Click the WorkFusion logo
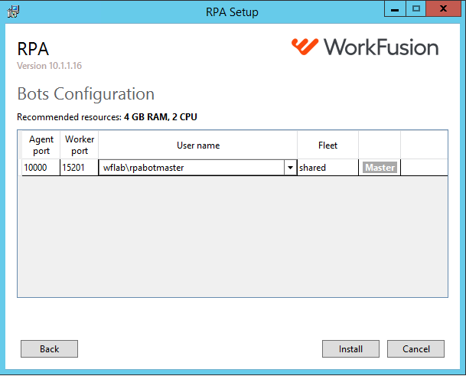The width and height of the screenshot is (466, 376). pos(365,47)
